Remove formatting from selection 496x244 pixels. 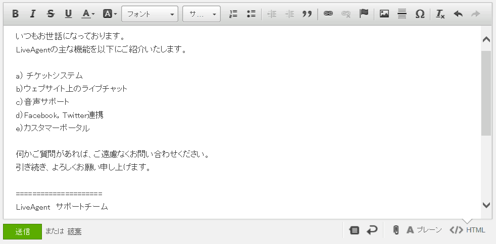point(440,14)
